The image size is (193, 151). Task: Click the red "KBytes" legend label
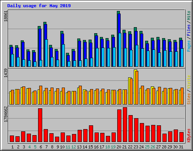[188, 136]
